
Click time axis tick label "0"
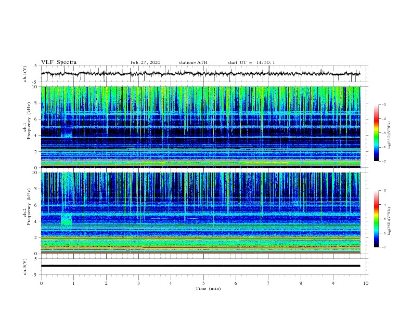[x=41, y=283]
